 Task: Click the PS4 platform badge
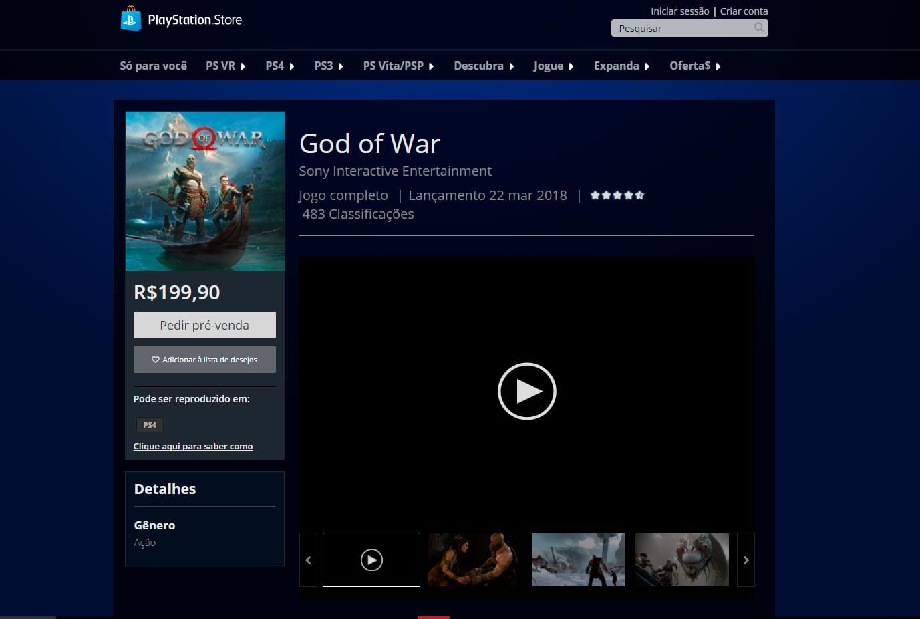click(150, 425)
